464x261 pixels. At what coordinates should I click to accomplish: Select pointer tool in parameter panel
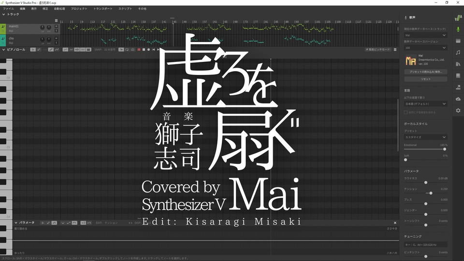[43, 223]
